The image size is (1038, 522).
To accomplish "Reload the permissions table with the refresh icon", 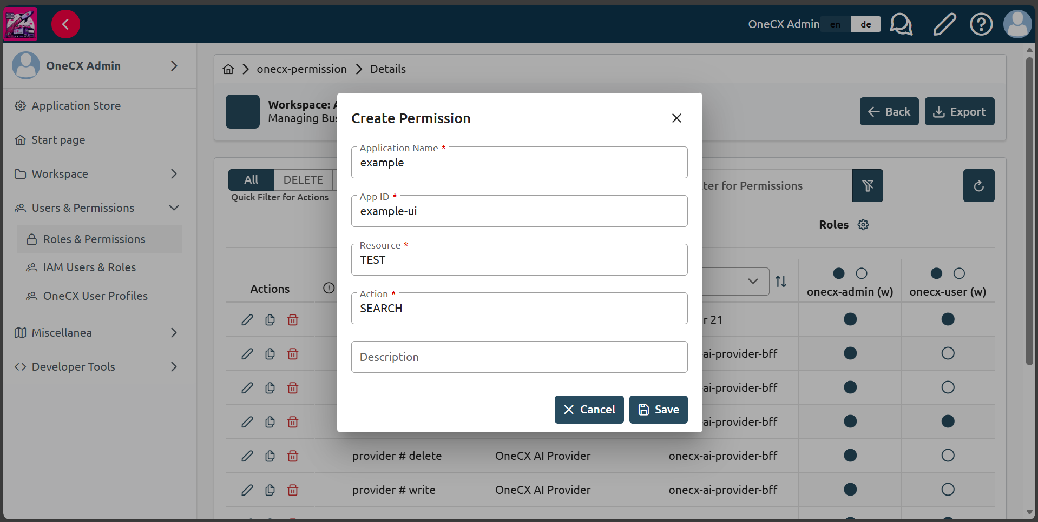I will tap(978, 185).
